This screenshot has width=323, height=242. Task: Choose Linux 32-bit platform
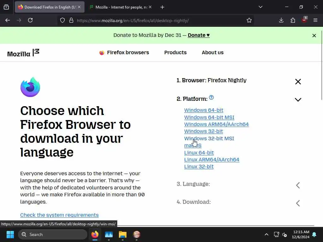click(199, 167)
